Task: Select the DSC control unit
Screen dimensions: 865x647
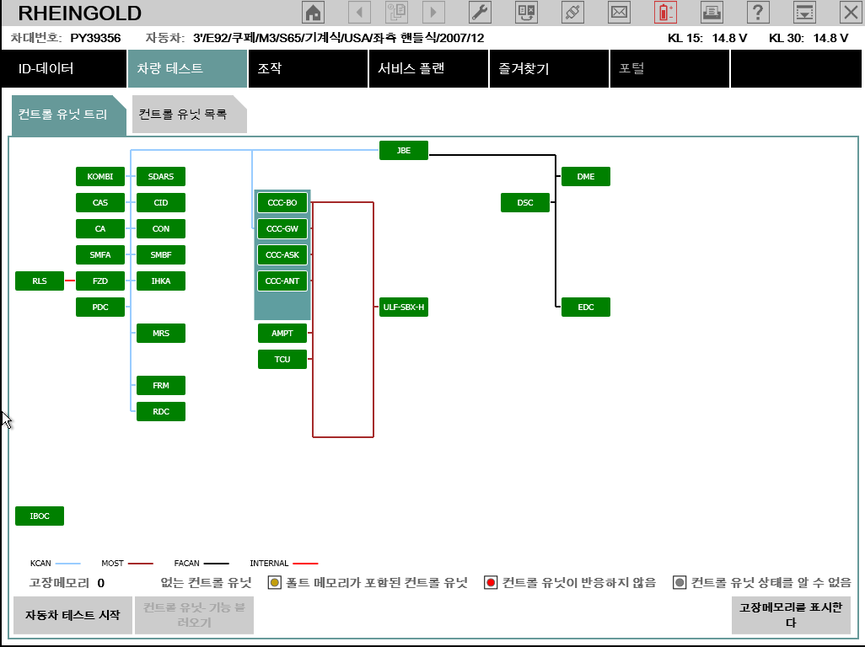Action: 525,203
